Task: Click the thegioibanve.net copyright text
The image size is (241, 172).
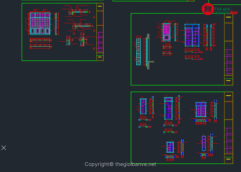Action: pyautogui.click(x=120, y=164)
